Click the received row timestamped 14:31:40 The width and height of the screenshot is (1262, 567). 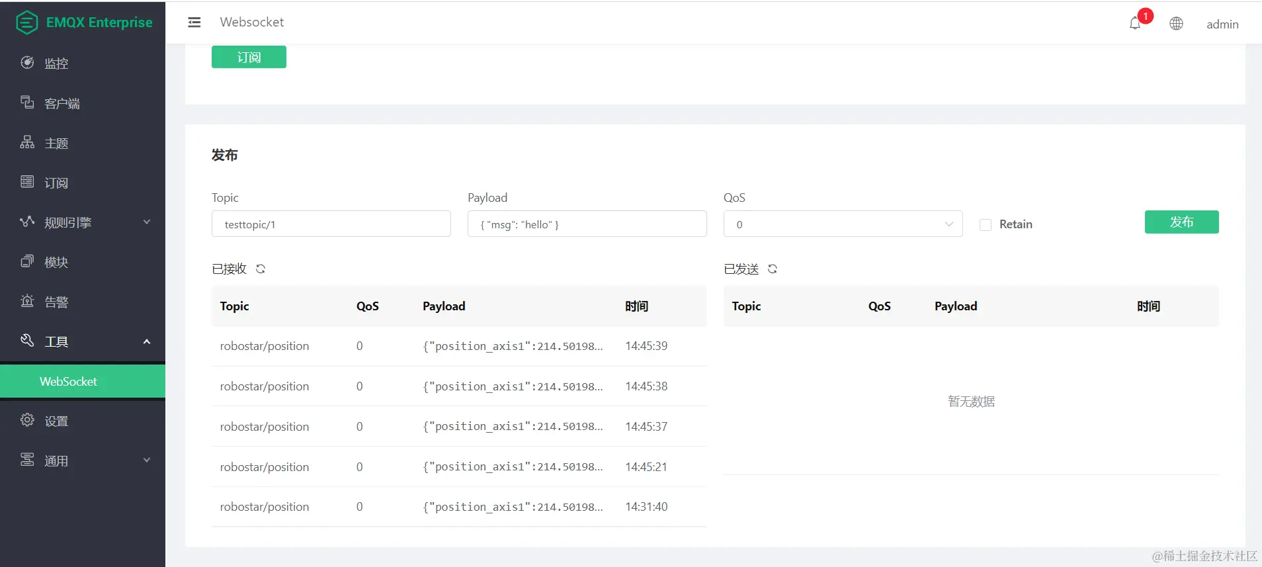[x=459, y=507]
